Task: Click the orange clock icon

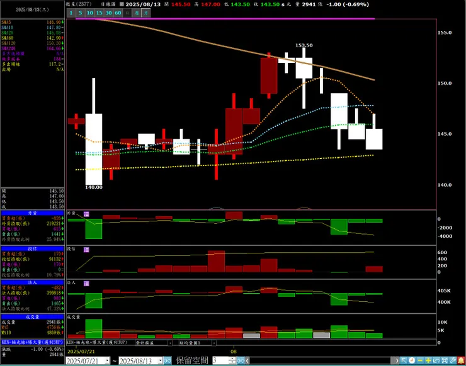Action: pos(412,360)
